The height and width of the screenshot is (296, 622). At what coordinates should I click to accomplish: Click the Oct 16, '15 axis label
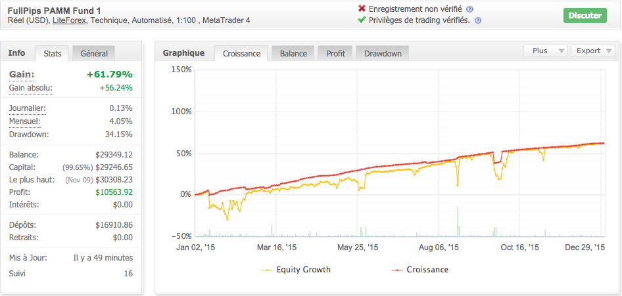519,247
